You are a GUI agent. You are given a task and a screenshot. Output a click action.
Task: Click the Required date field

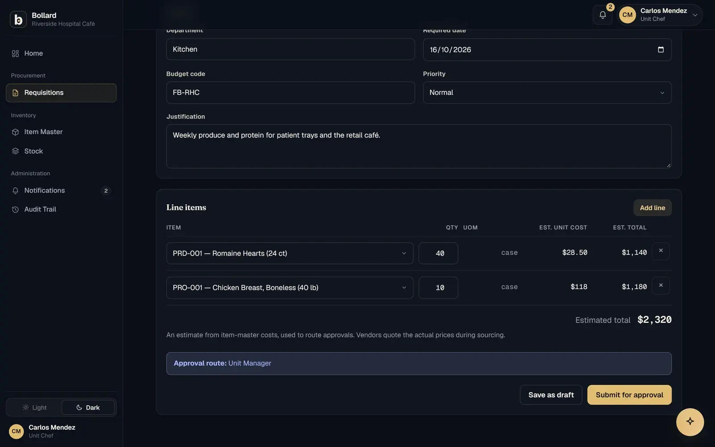tap(547, 50)
